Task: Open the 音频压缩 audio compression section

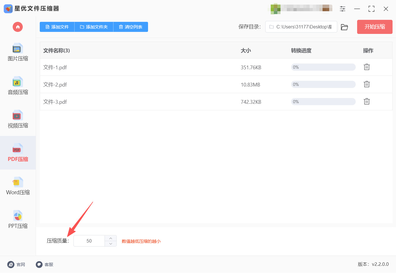Action: tap(18, 86)
